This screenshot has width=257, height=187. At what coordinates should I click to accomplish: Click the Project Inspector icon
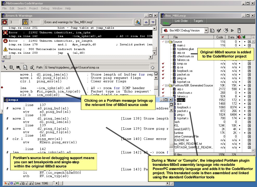(x=239, y=30)
